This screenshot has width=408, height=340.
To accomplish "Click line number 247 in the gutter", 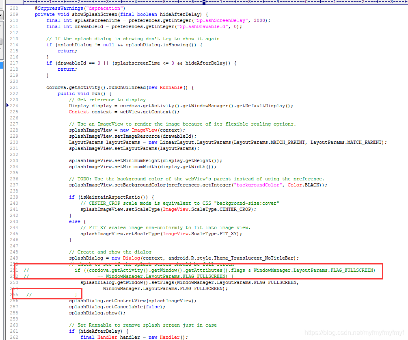I will 14,246.
